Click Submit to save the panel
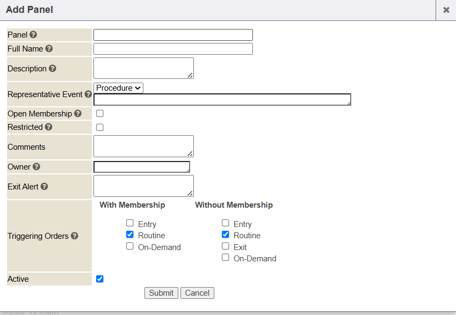This screenshot has width=456, height=315. [161, 293]
